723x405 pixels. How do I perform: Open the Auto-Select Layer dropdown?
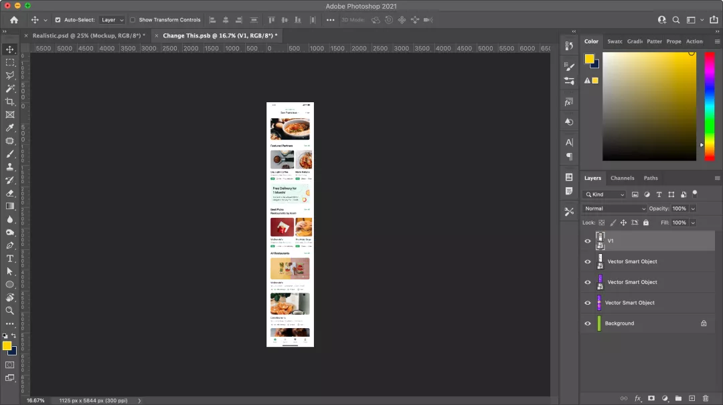pyautogui.click(x=112, y=20)
